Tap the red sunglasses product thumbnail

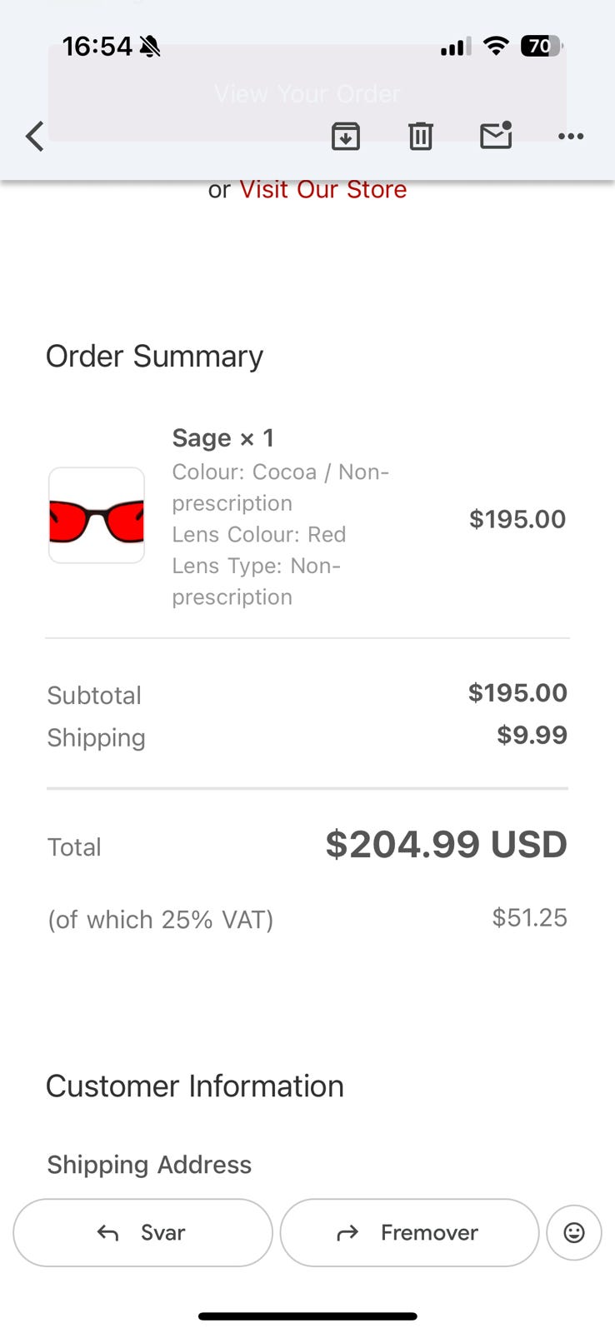(97, 516)
